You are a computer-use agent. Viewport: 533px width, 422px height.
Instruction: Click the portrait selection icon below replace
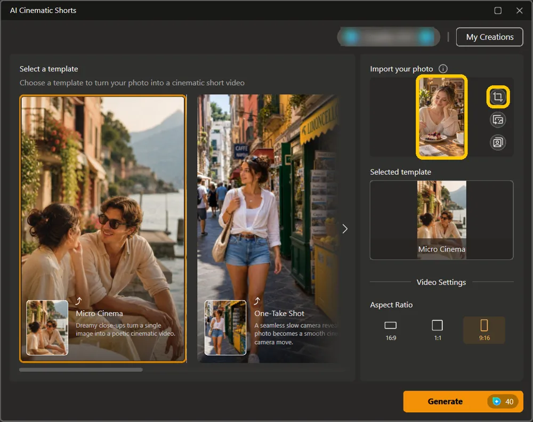click(498, 142)
